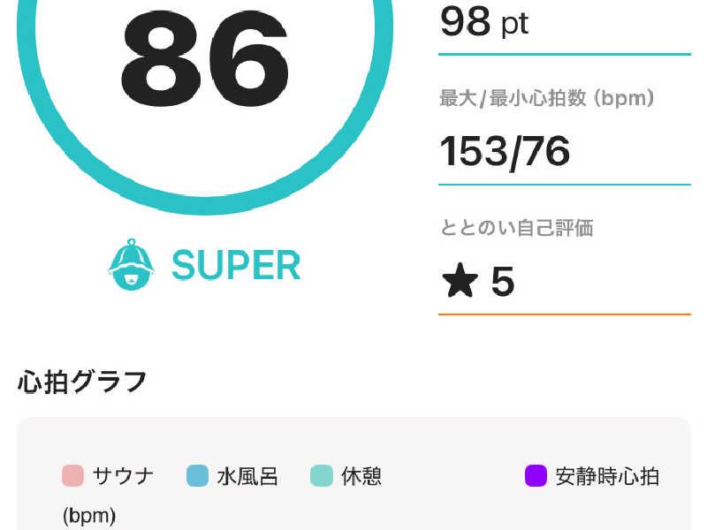Click the purple 安静時心拍 legend swatch
707x530 pixels.
536,476
